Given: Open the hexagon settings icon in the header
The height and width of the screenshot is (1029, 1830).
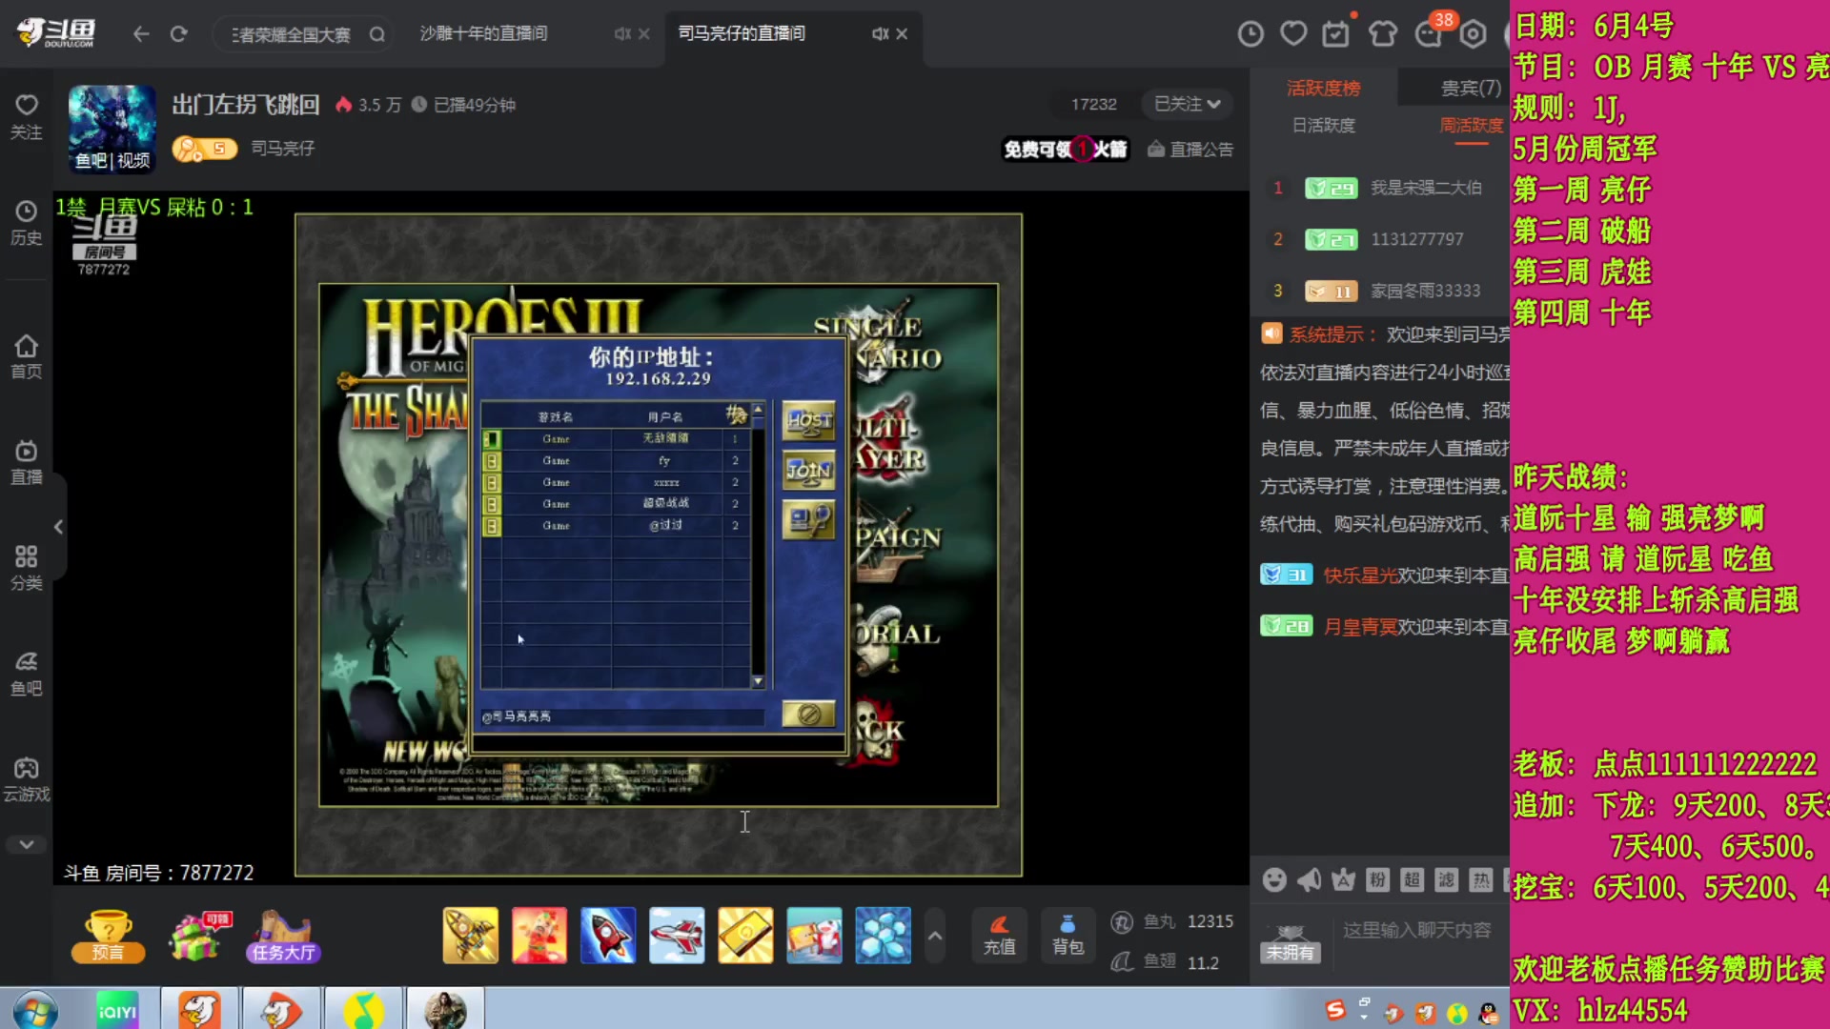Looking at the screenshot, I should point(1474,34).
